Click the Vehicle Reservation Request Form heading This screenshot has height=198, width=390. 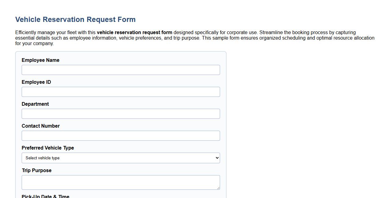click(75, 19)
